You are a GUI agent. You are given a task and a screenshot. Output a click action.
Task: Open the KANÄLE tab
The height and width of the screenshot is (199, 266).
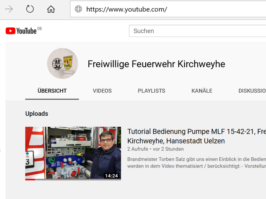[202, 91]
